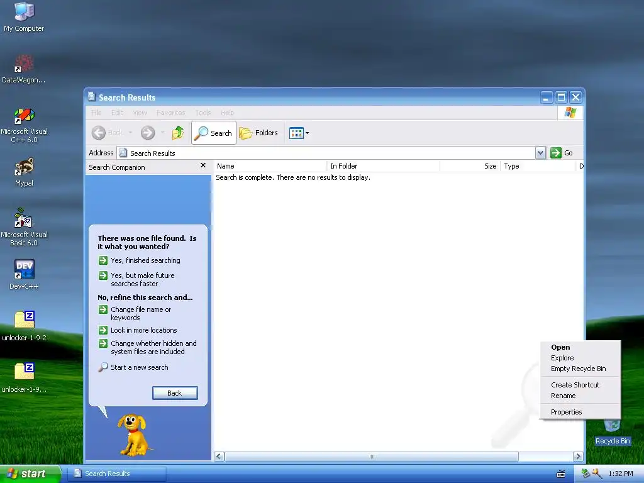This screenshot has height=483, width=644.
Task: Open the Start menu
Action: click(x=30, y=474)
